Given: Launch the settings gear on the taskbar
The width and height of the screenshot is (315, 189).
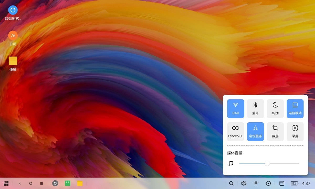Looking at the screenshot, I should (55, 183).
